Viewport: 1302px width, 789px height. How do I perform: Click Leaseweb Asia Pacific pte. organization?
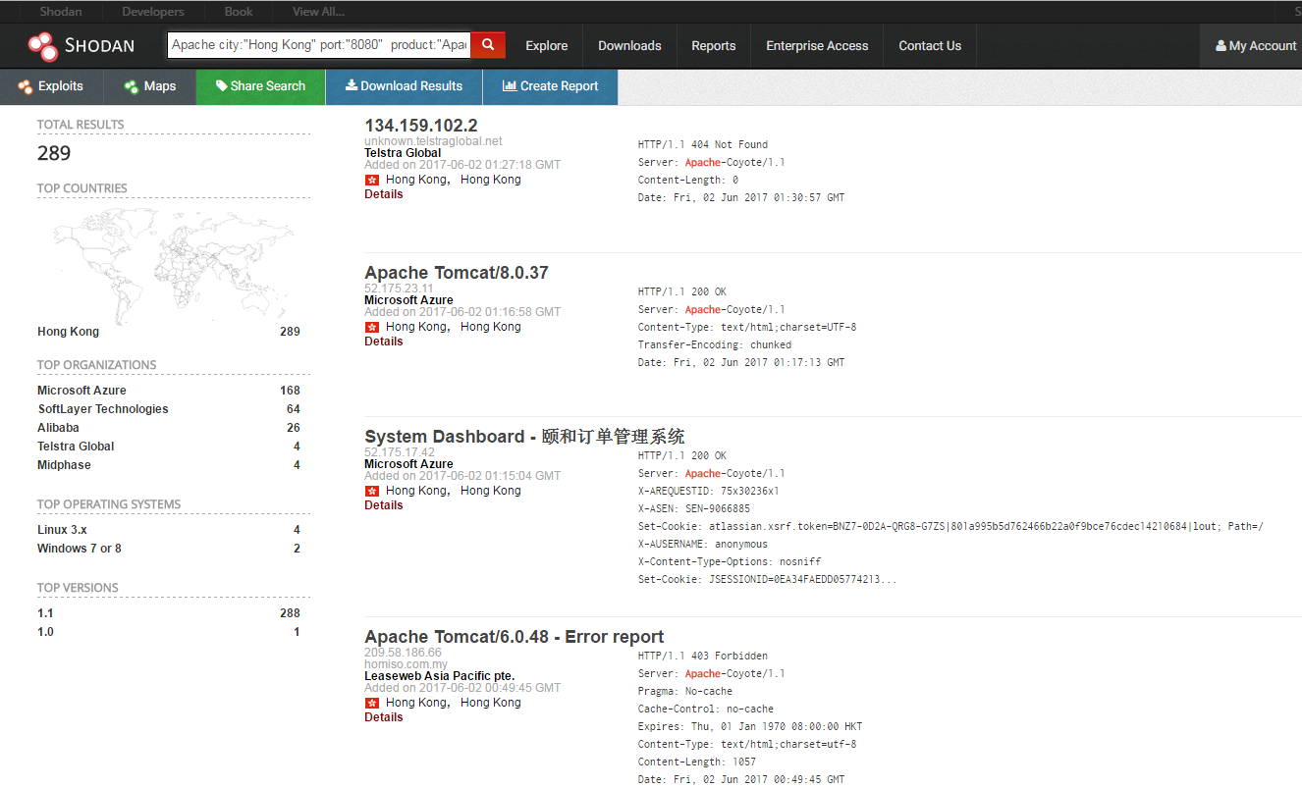439,676
